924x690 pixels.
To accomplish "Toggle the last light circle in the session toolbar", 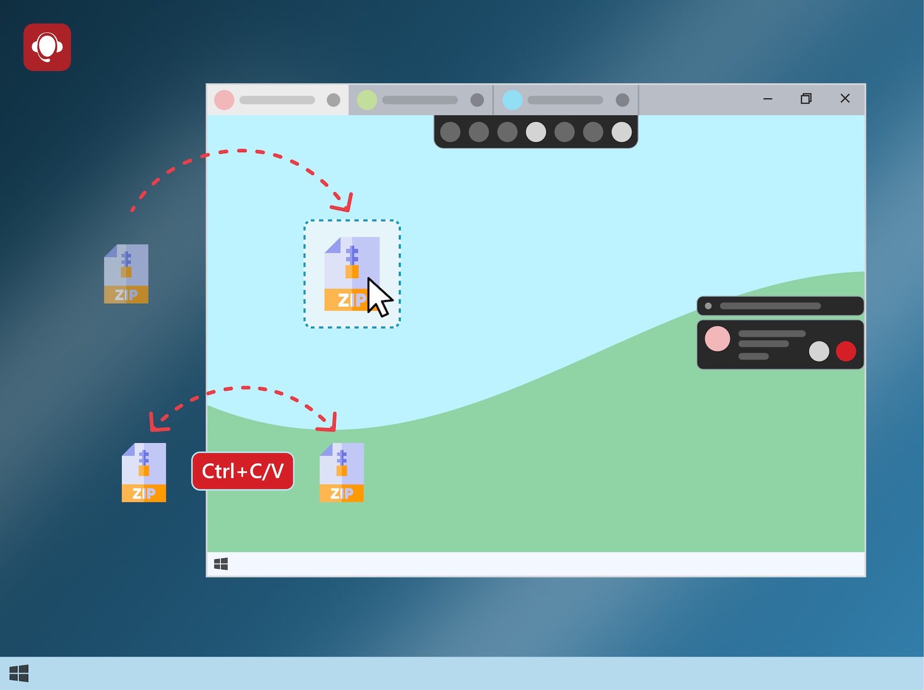I will coord(621,132).
